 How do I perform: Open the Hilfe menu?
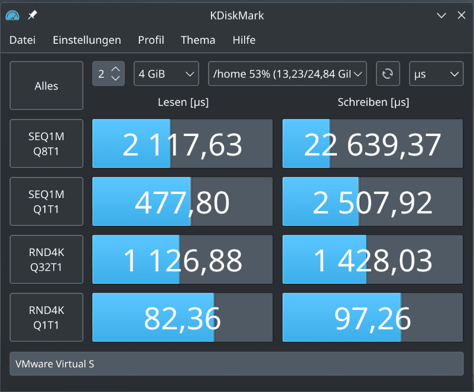244,40
